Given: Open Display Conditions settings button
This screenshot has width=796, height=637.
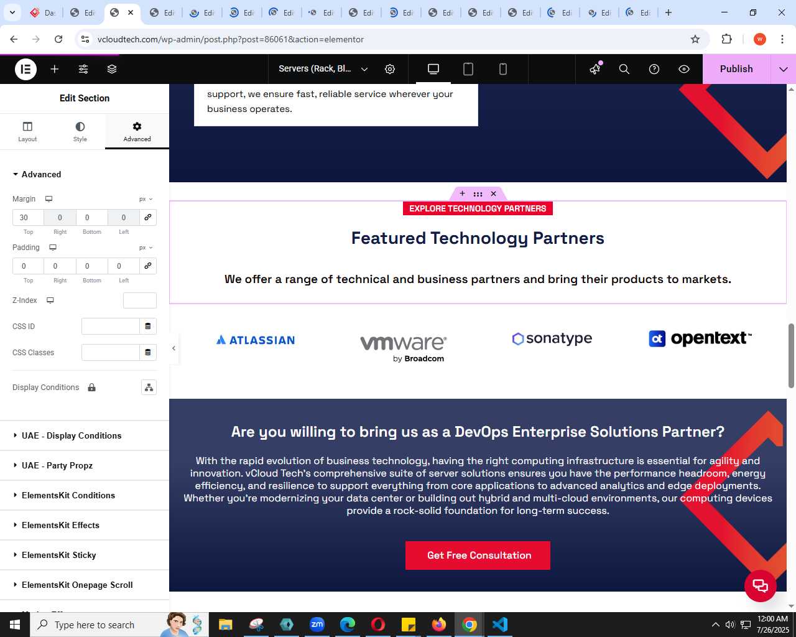Looking at the screenshot, I should (x=149, y=388).
